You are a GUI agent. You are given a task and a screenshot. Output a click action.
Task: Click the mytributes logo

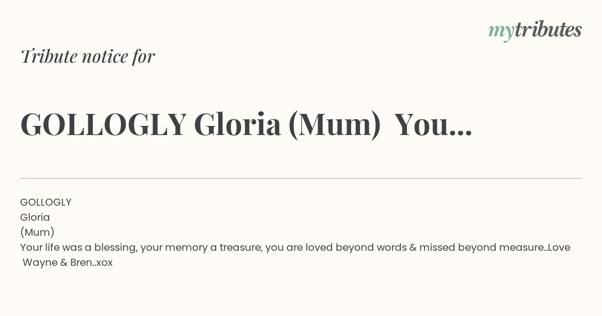pos(535,31)
